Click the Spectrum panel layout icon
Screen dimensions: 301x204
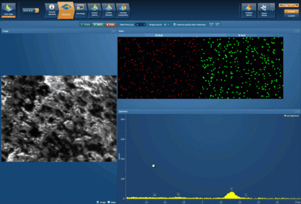point(297,111)
